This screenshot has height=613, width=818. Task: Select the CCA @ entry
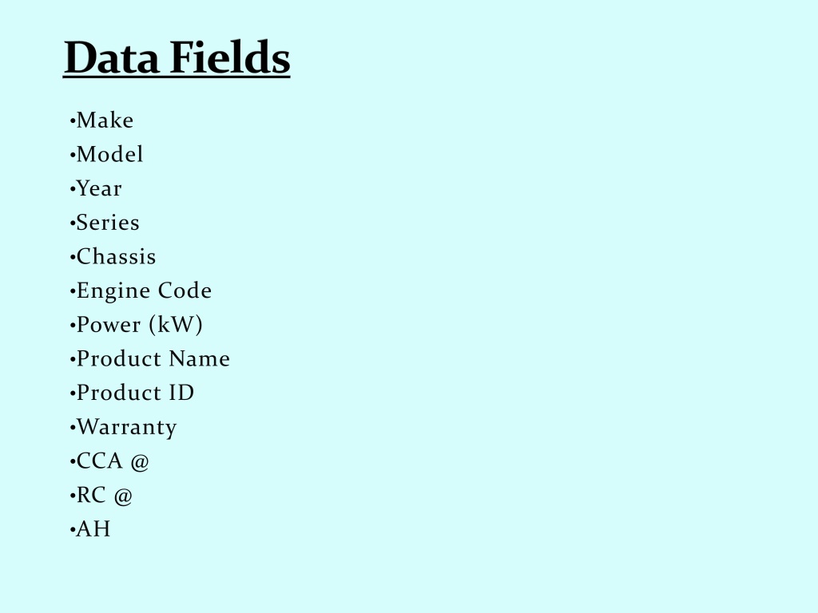109,461
